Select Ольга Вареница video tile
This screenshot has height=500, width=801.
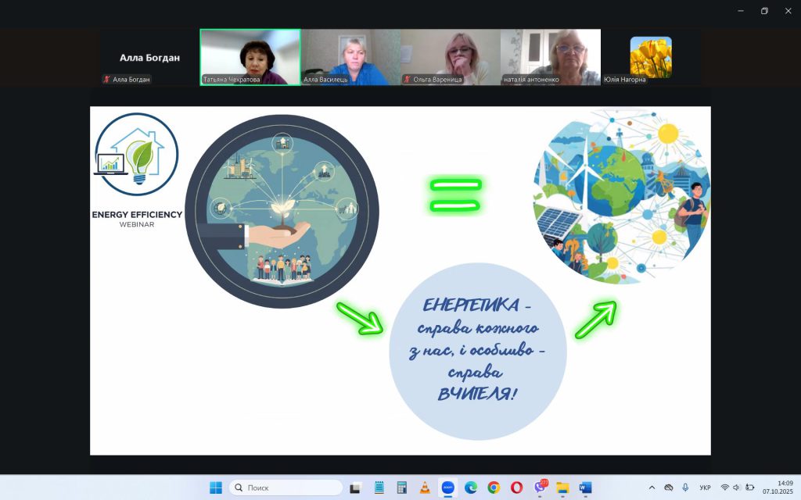[x=451, y=57]
